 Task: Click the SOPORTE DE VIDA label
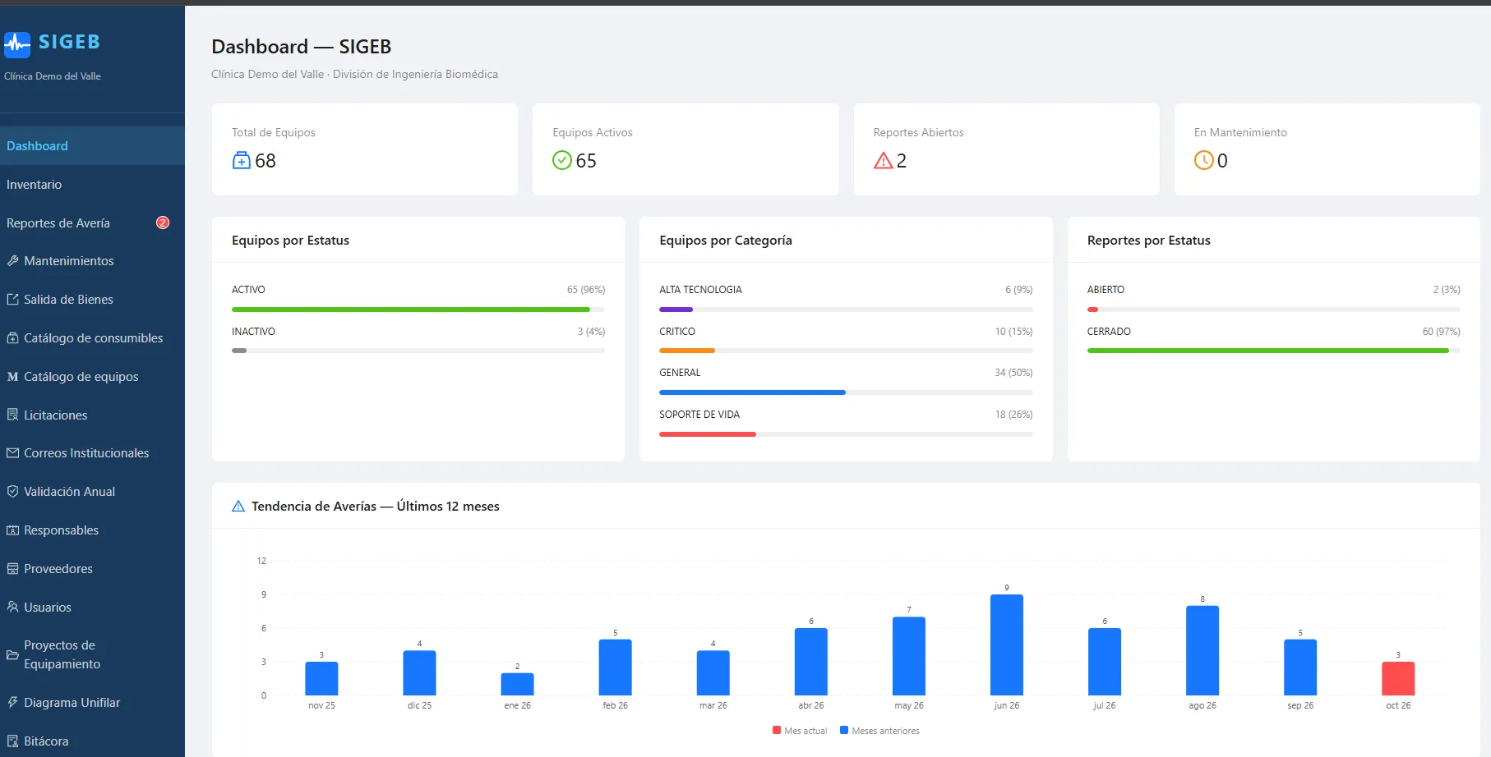click(699, 415)
